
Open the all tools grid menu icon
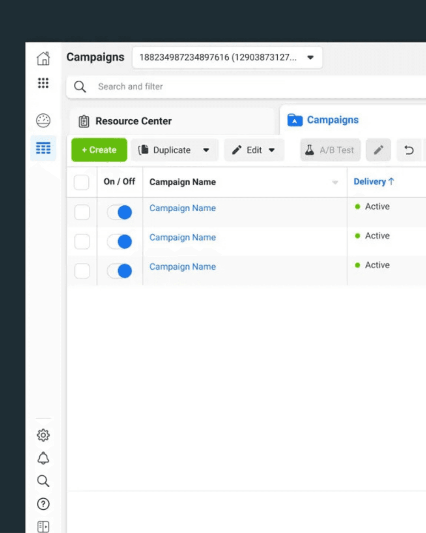point(43,83)
